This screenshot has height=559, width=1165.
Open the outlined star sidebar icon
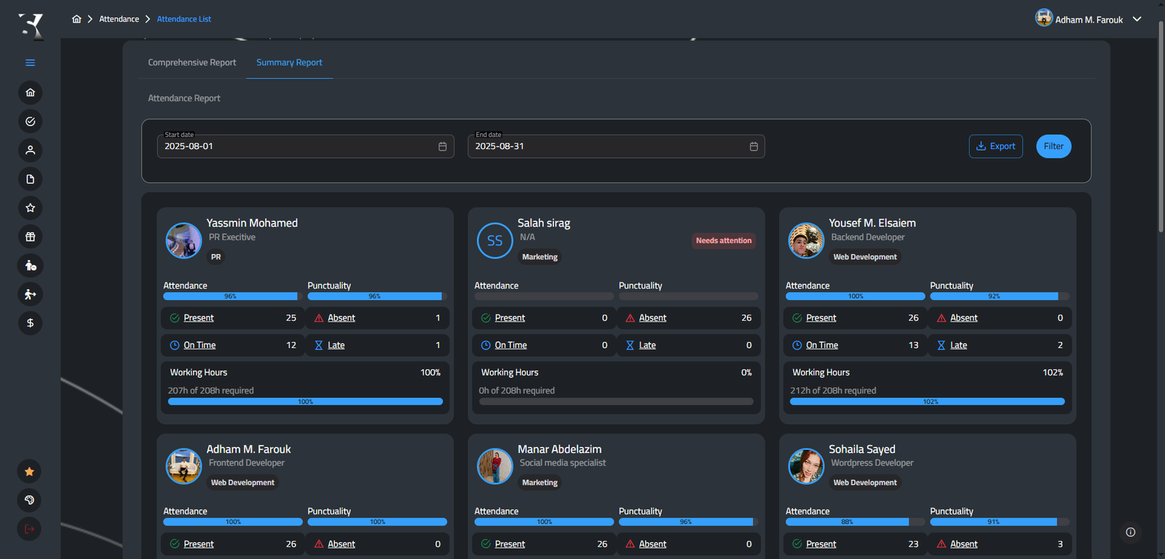coord(30,208)
